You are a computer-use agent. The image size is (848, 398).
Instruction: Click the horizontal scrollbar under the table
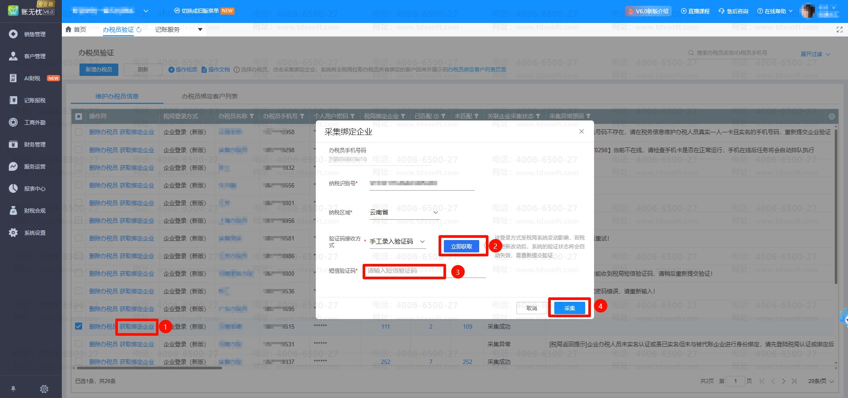(149, 368)
